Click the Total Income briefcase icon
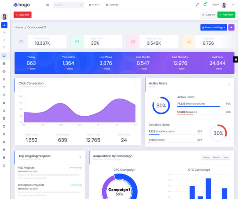Viewport: 238px width, 199px height. [21, 41]
